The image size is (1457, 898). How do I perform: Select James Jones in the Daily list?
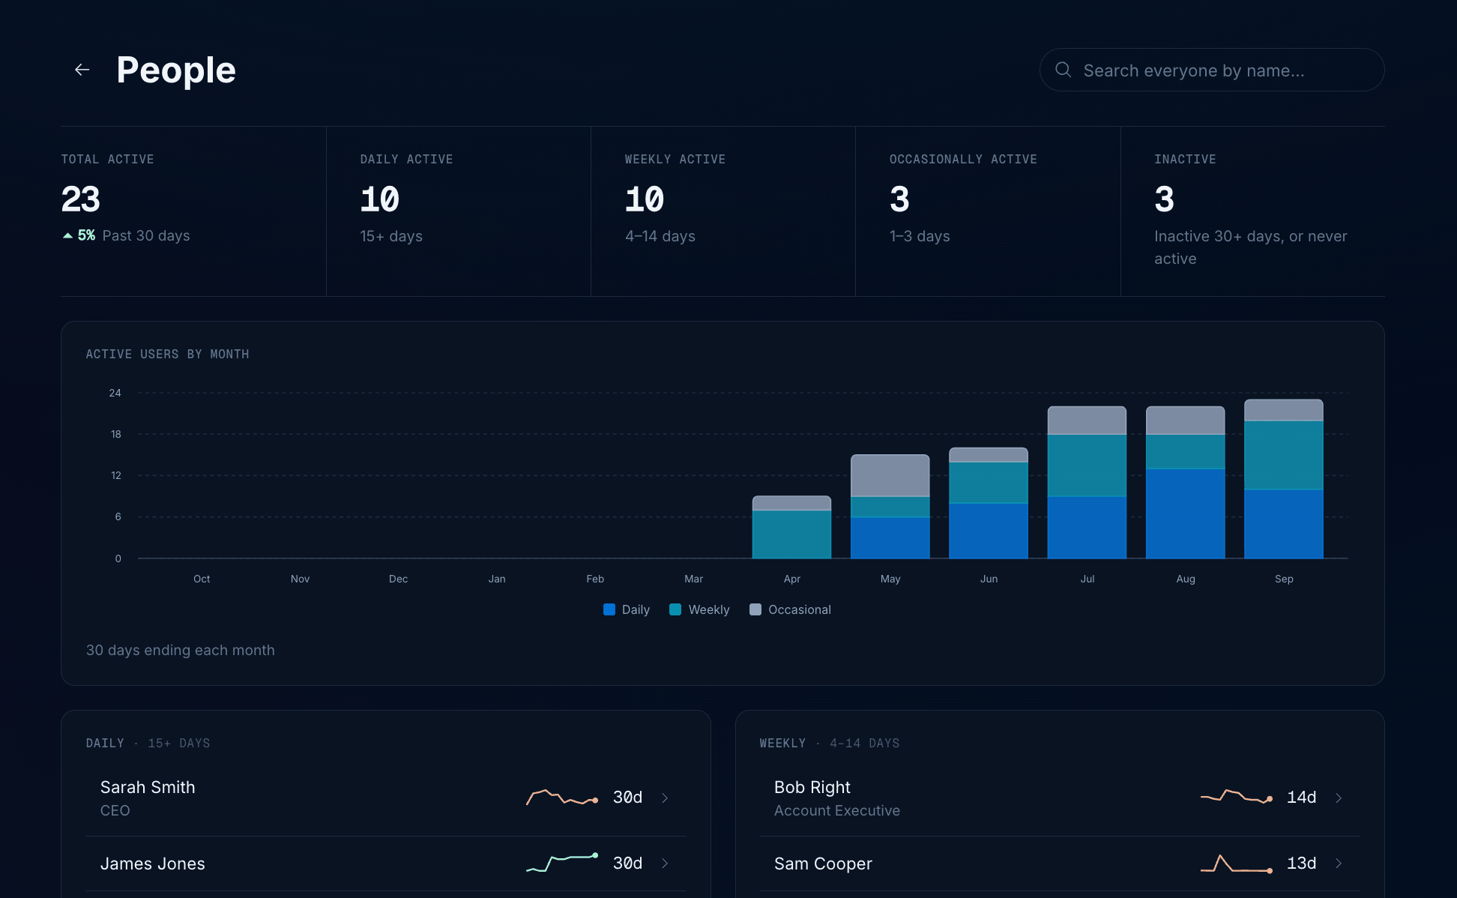pyautogui.click(x=386, y=864)
